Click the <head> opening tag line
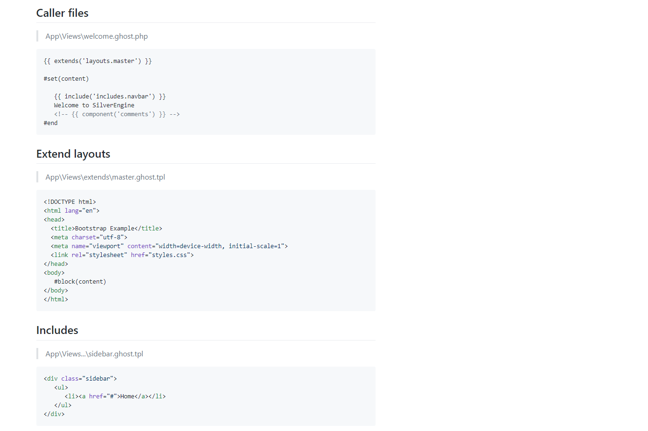Screen dimensions: 648x431 click(54, 220)
